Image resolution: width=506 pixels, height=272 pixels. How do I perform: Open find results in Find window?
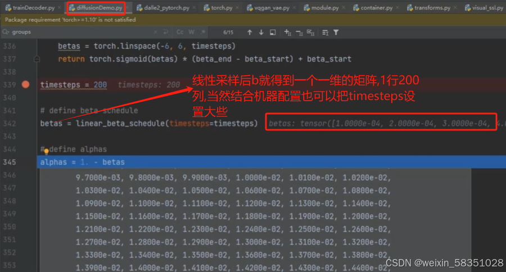pos(273,32)
